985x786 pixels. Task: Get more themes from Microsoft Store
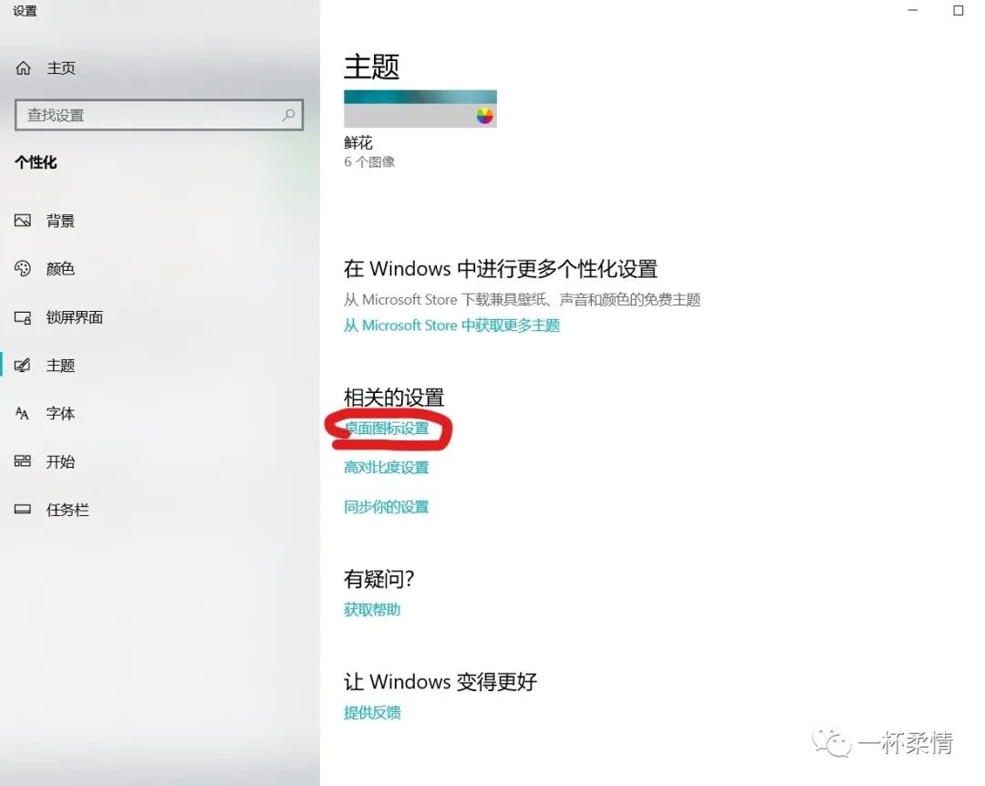(x=451, y=326)
